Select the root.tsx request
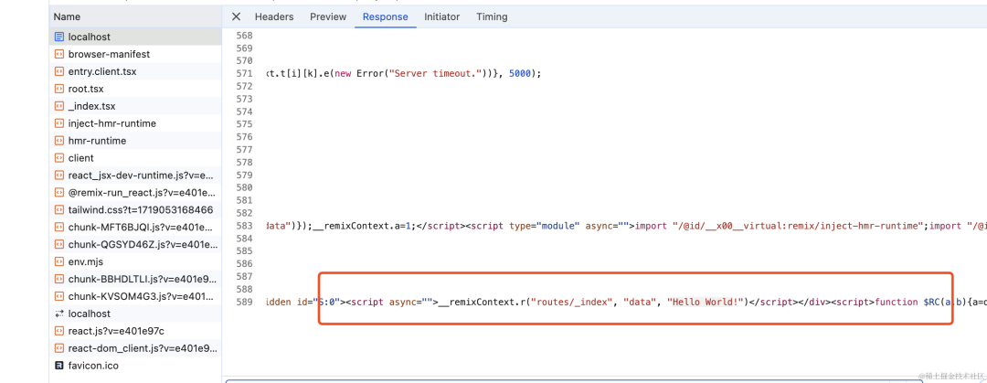 click(134, 89)
